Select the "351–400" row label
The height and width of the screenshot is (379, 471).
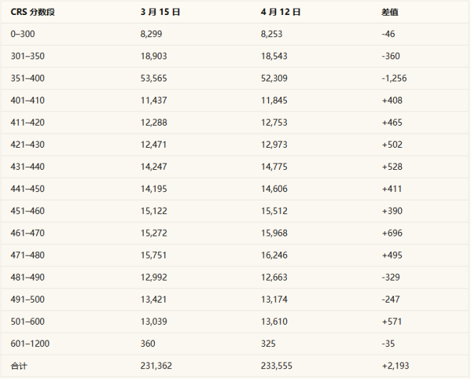tap(26, 78)
